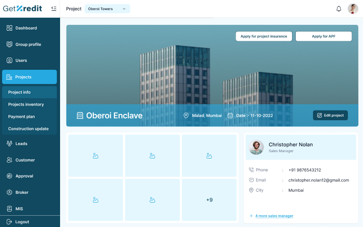Click the Users icon in the sidebar

point(9,61)
